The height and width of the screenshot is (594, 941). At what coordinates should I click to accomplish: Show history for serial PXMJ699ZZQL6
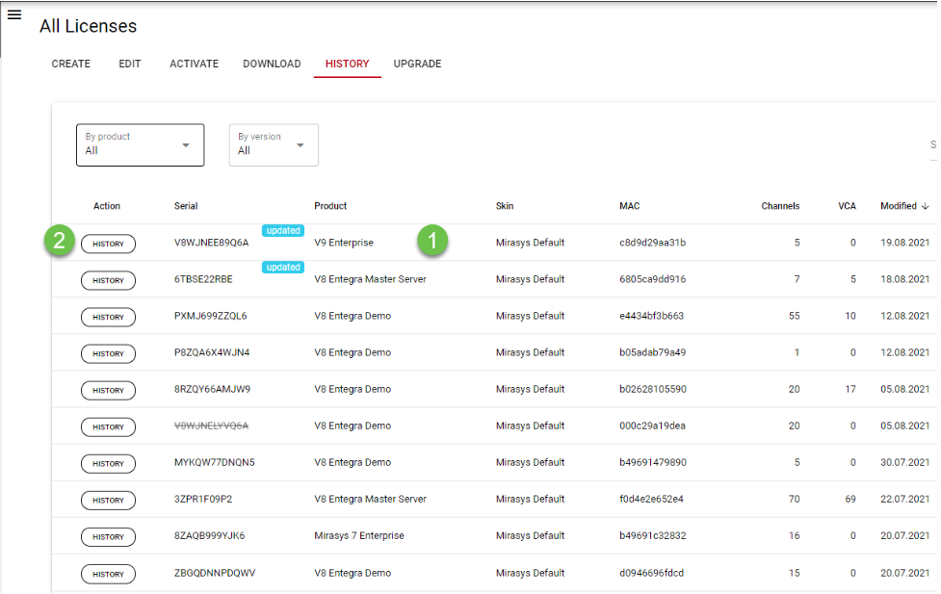(108, 317)
